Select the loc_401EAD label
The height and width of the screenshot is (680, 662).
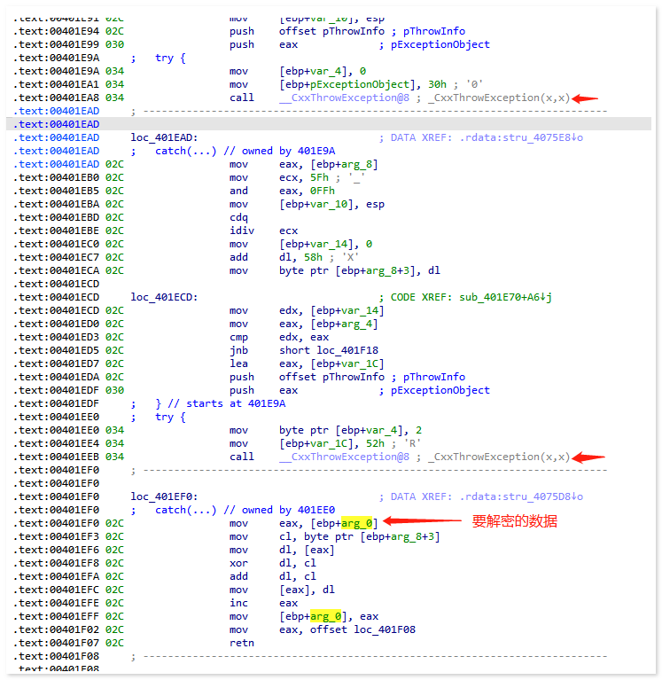tap(164, 137)
